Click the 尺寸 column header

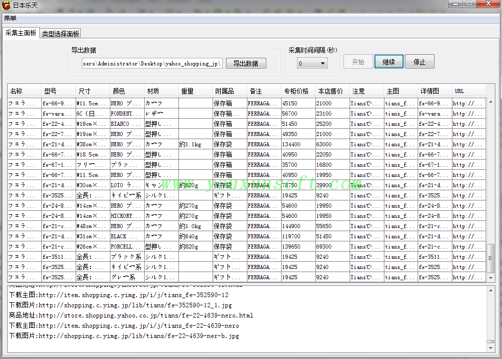tap(93, 91)
